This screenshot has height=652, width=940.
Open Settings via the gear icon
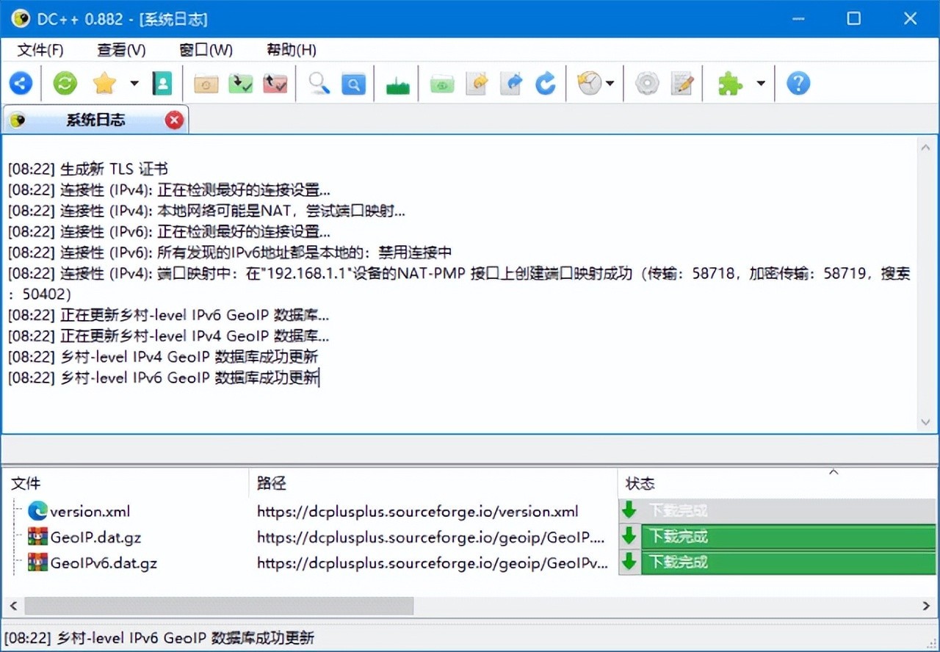click(x=647, y=84)
